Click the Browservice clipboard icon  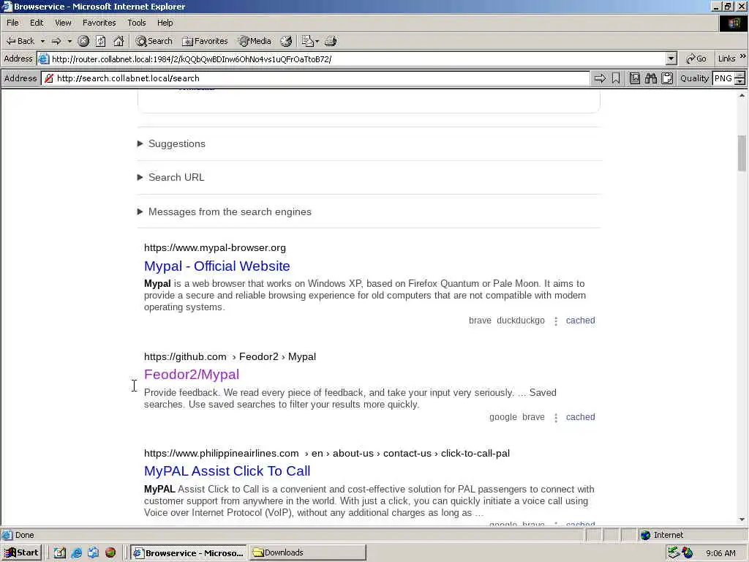pos(667,78)
